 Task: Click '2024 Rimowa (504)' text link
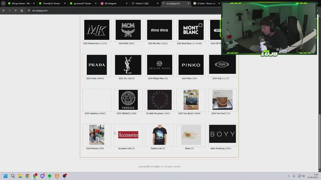(x=95, y=148)
